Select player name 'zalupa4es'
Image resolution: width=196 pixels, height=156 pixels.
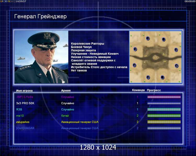[23, 122]
